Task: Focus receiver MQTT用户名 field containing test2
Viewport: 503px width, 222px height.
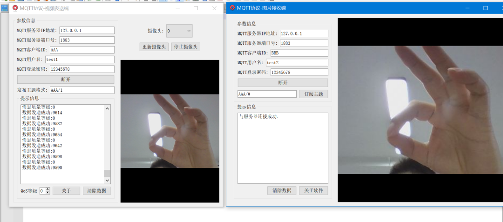Action: 297,62
